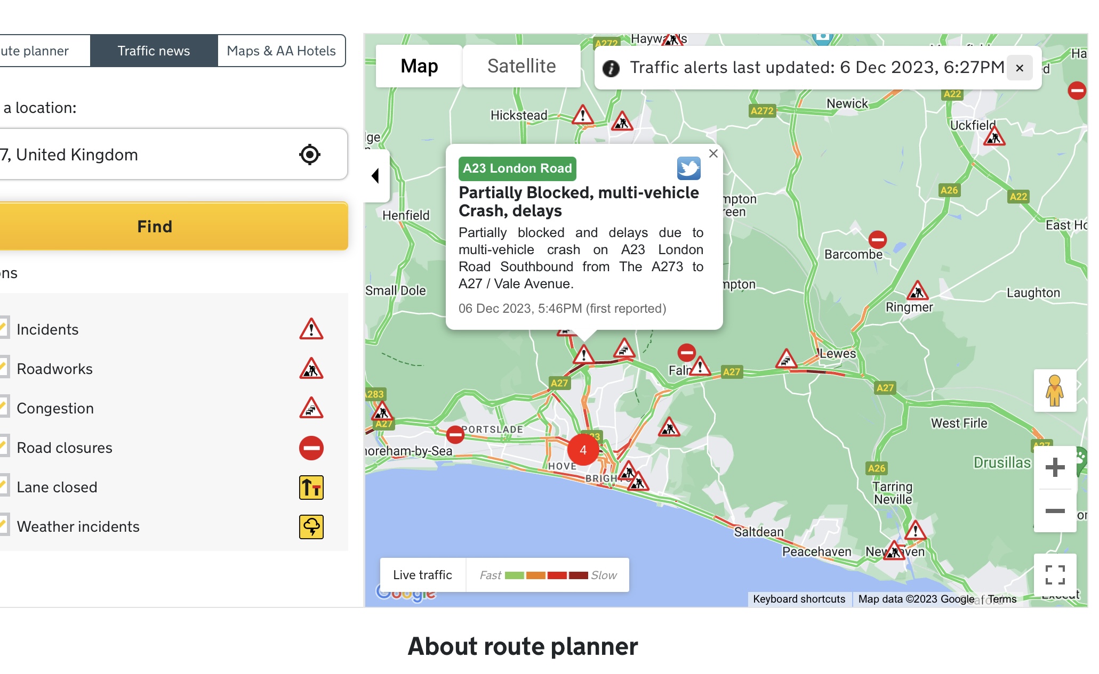
Task: Click the yellow Find button
Action: [174, 226]
